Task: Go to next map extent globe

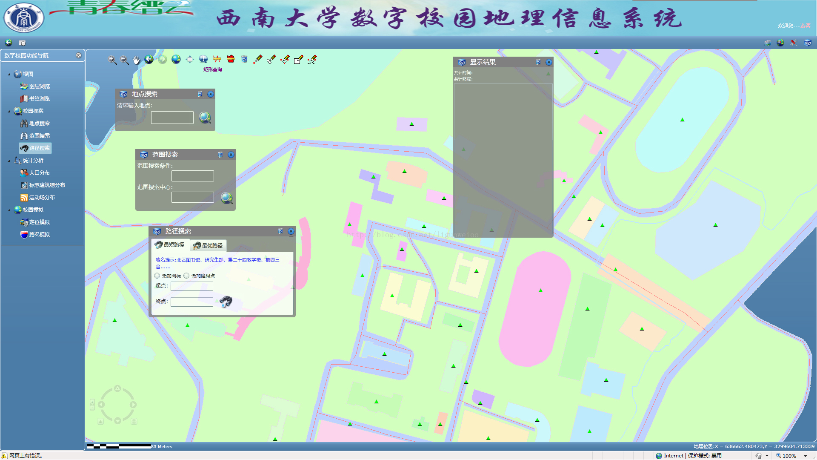Action: (163, 59)
